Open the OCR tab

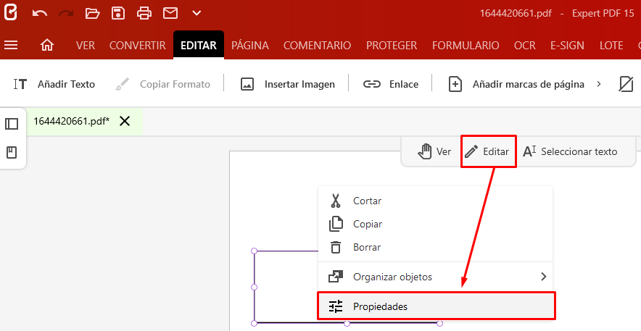click(525, 46)
